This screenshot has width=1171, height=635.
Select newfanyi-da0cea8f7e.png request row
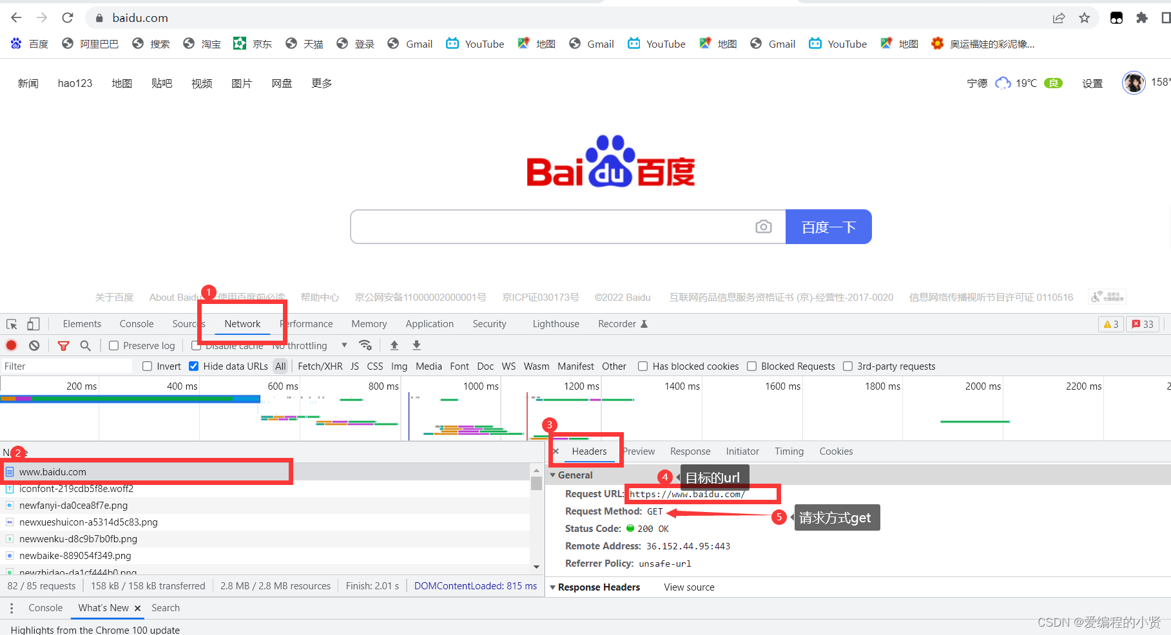tap(265, 506)
